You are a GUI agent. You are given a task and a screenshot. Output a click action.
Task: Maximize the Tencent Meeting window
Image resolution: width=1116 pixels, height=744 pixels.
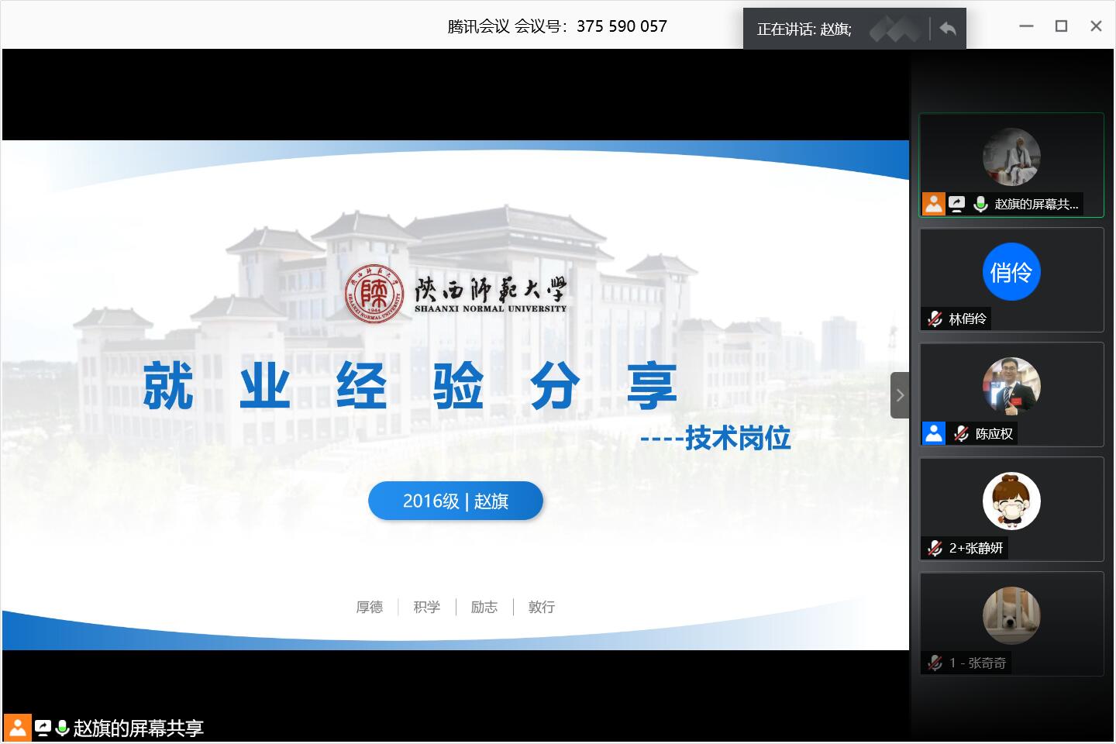coord(1061,26)
